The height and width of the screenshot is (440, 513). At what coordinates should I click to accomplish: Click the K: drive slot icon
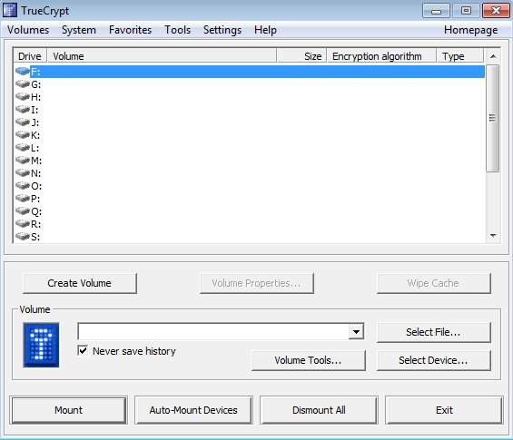click(23, 134)
